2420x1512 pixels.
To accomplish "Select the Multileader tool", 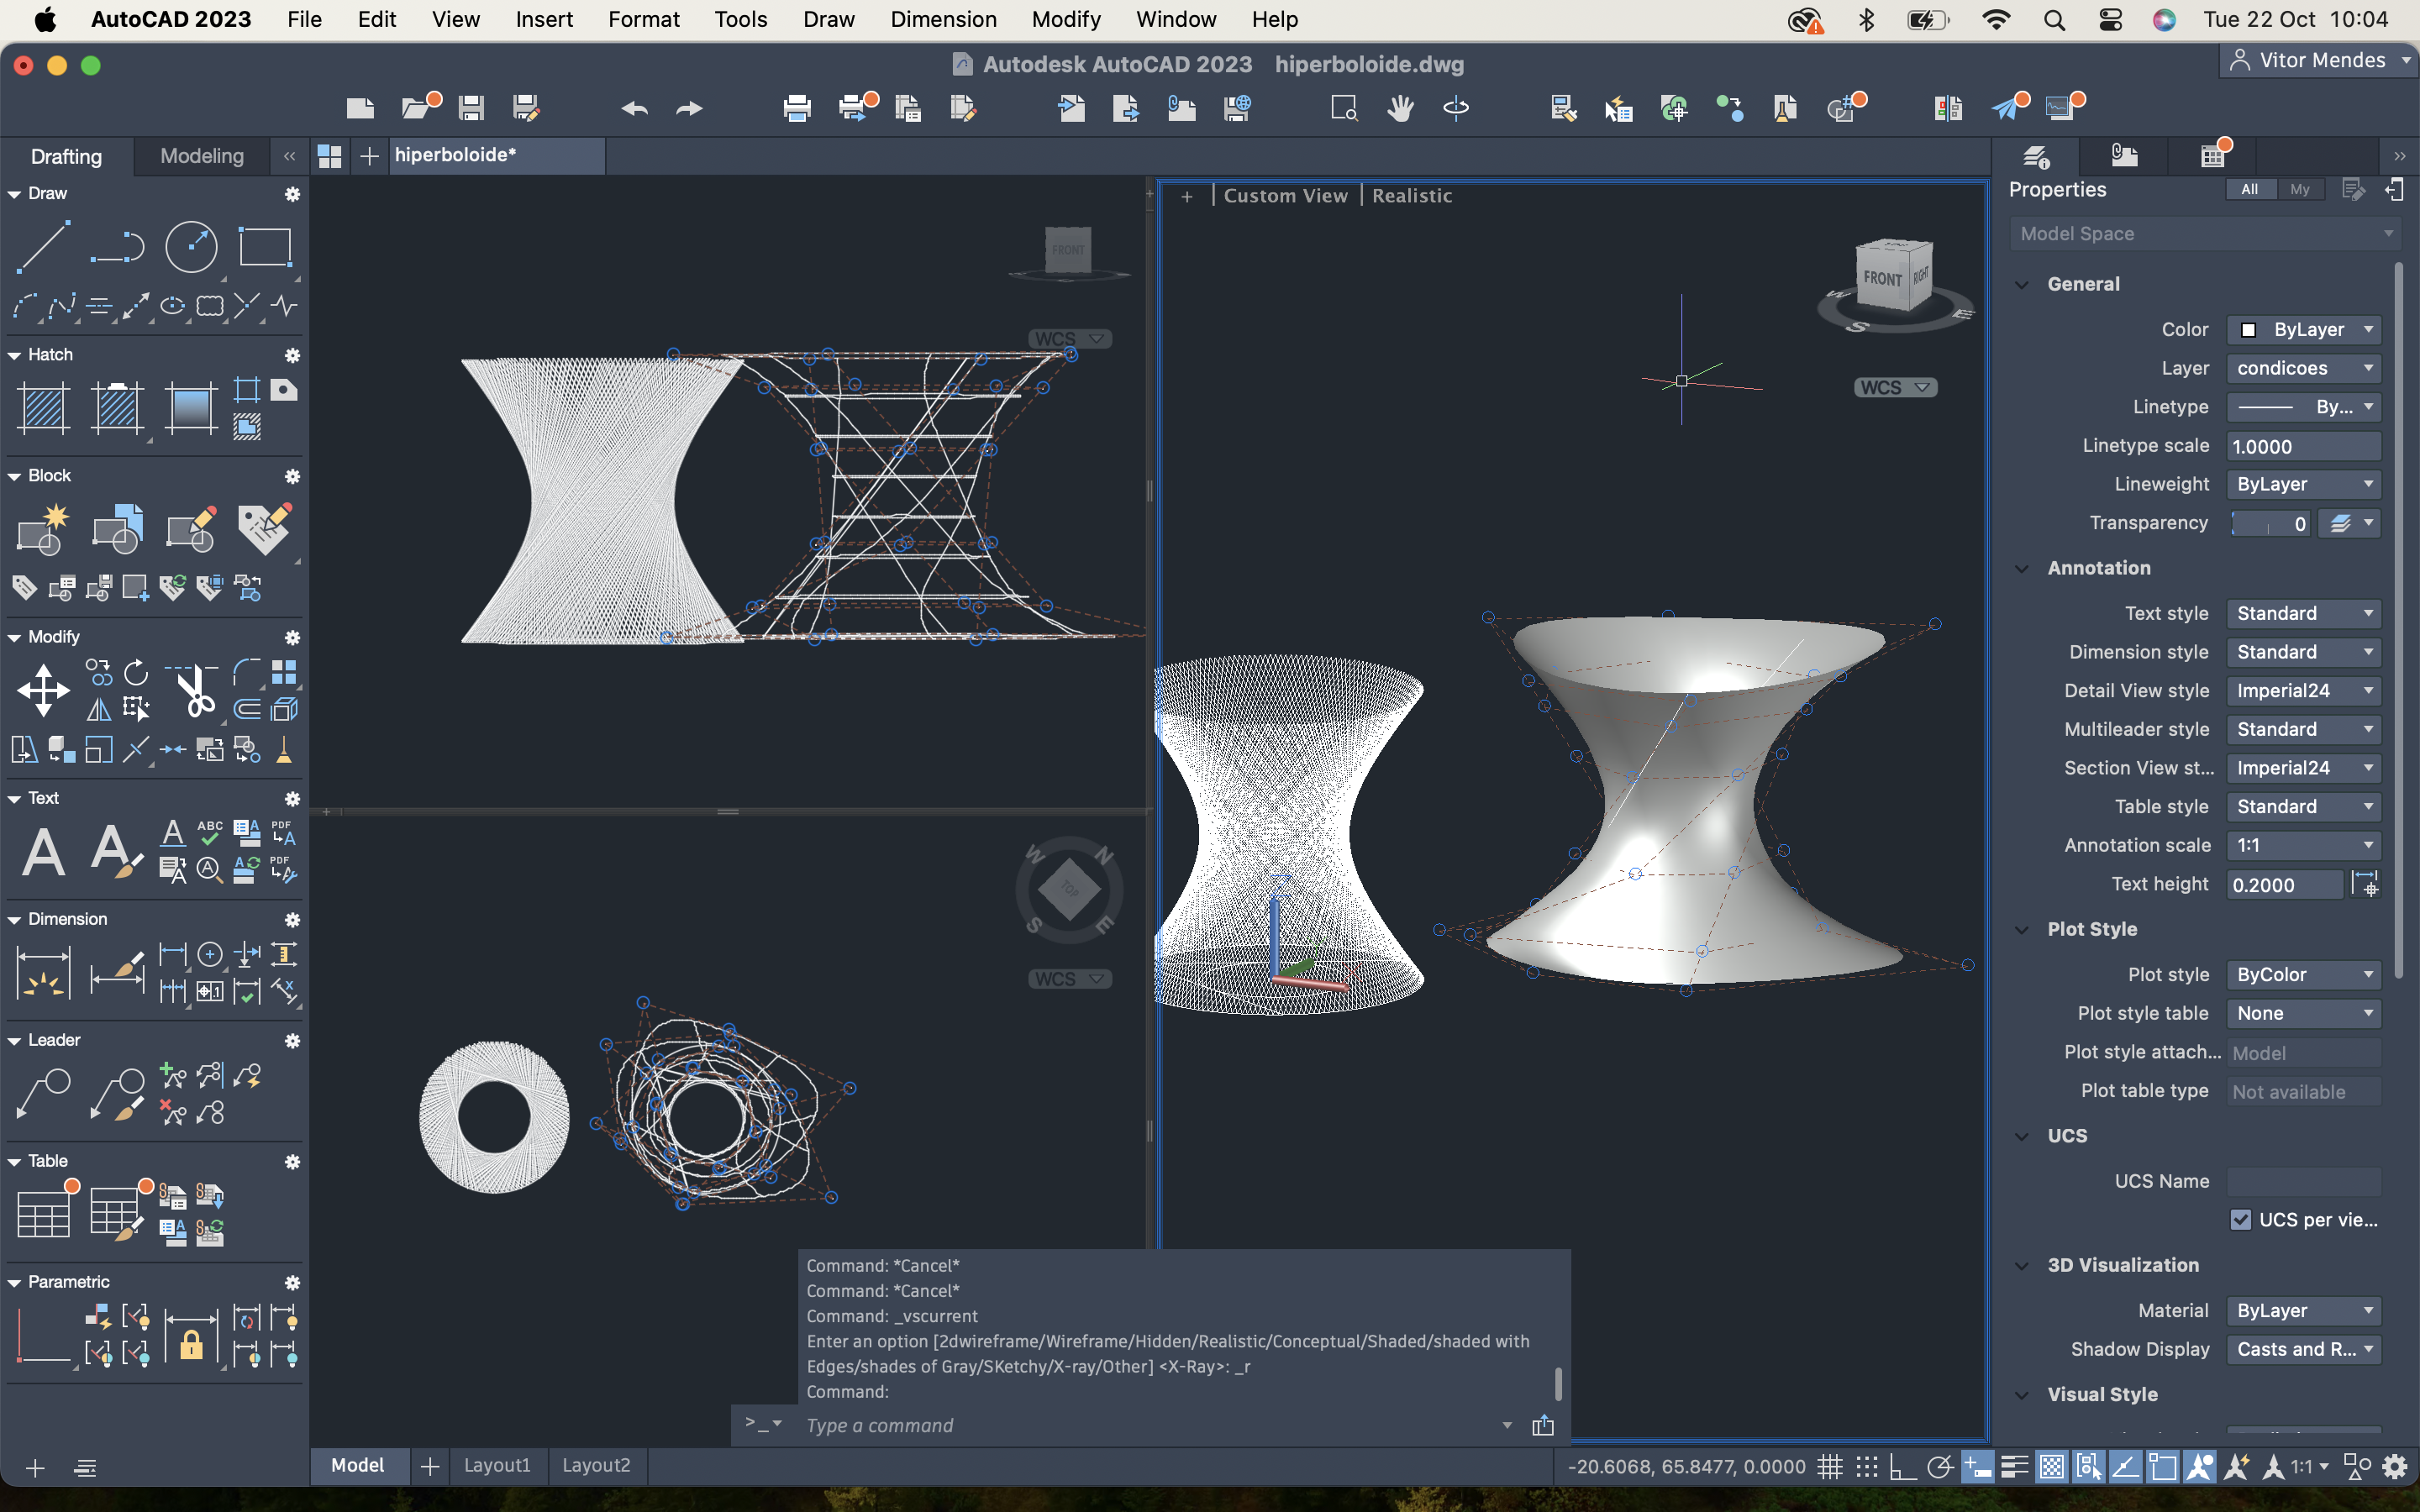I will pyautogui.click(x=43, y=1094).
